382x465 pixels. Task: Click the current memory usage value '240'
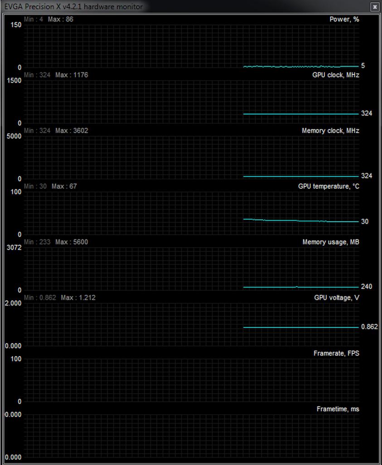point(366,287)
